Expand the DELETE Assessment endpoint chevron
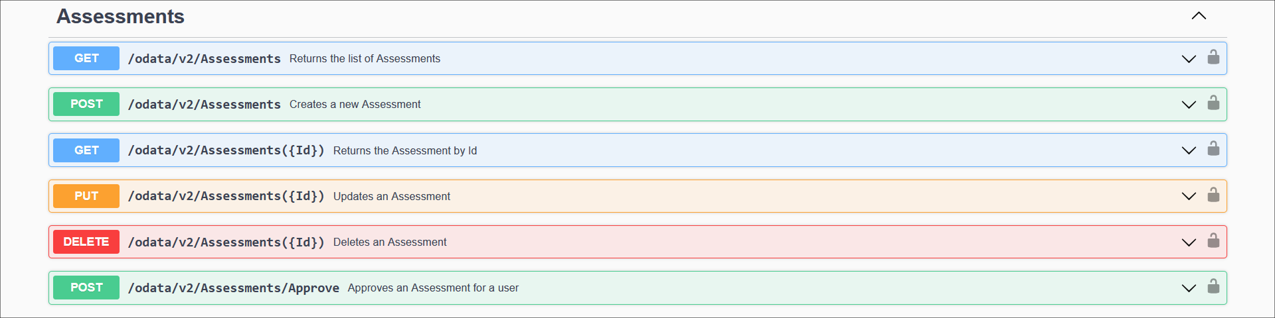 coord(1188,242)
